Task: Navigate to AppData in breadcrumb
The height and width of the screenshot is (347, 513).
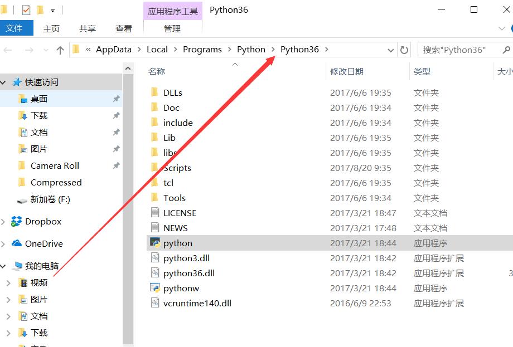Action: [x=114, y=50]
